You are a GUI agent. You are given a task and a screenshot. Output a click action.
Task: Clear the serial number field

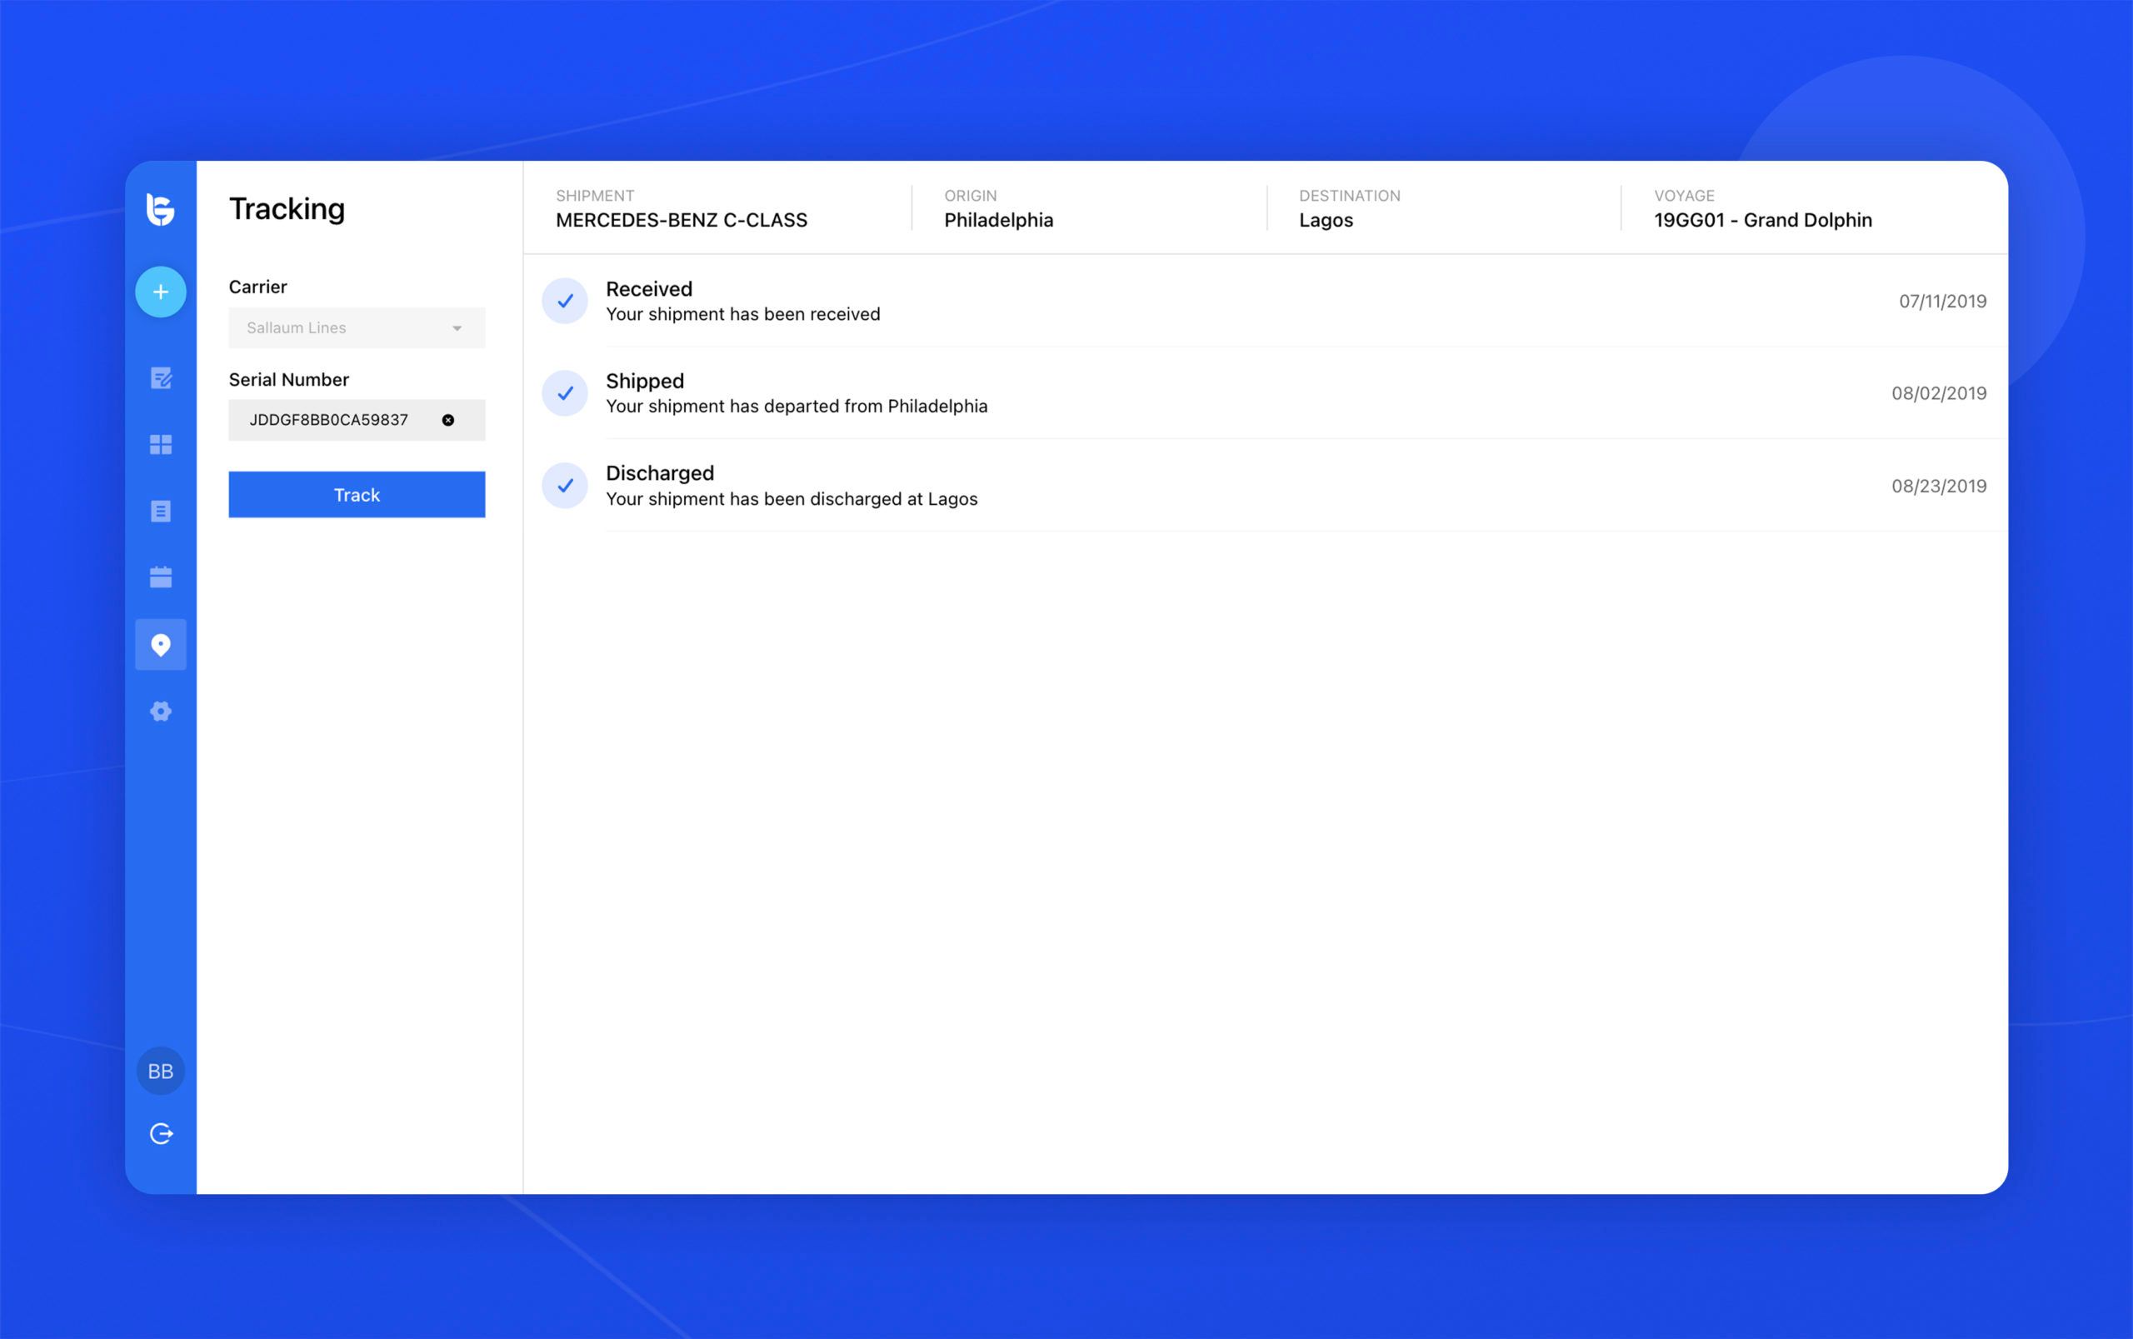pyautogui.click(x=448, y=420)
